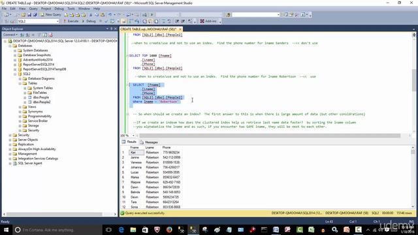Click the results grid vertical scrollbar

coord(413,152)
